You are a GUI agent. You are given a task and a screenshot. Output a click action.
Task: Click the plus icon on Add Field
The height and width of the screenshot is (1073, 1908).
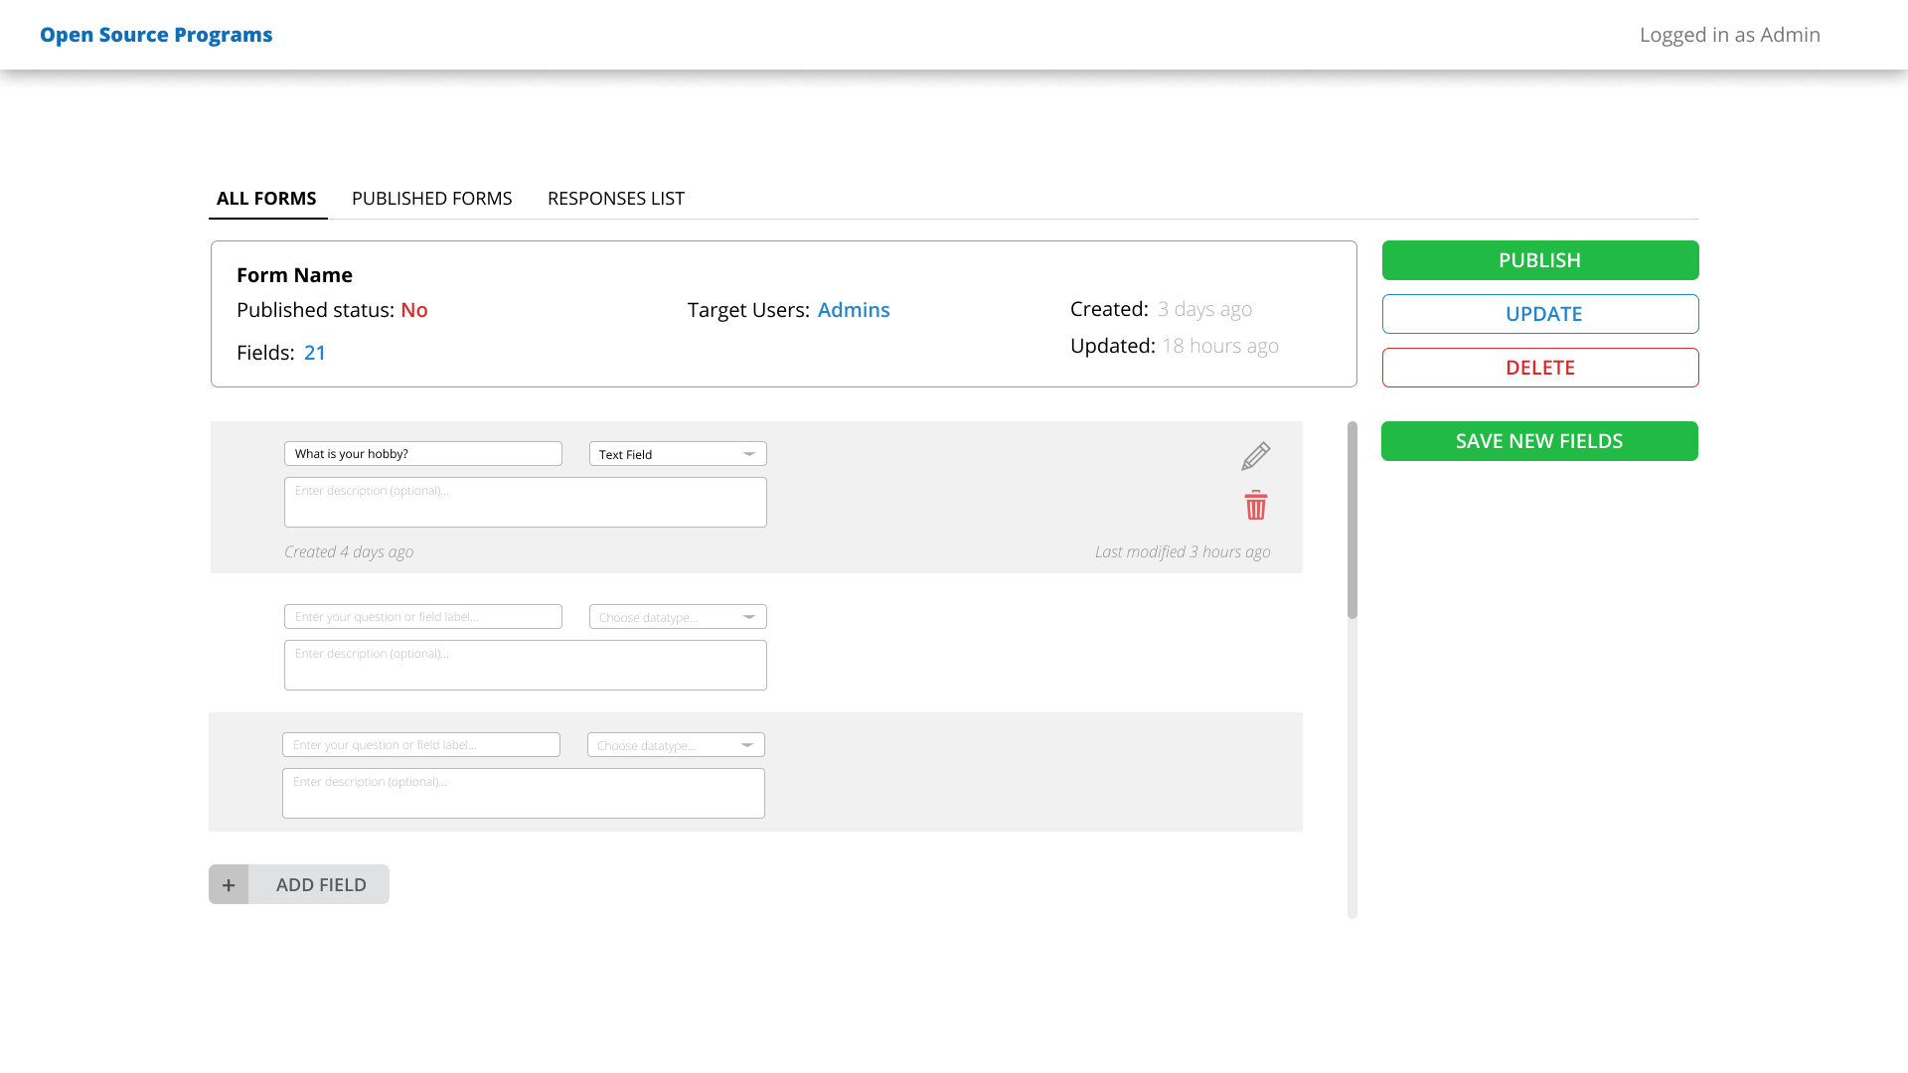point(229,884)
